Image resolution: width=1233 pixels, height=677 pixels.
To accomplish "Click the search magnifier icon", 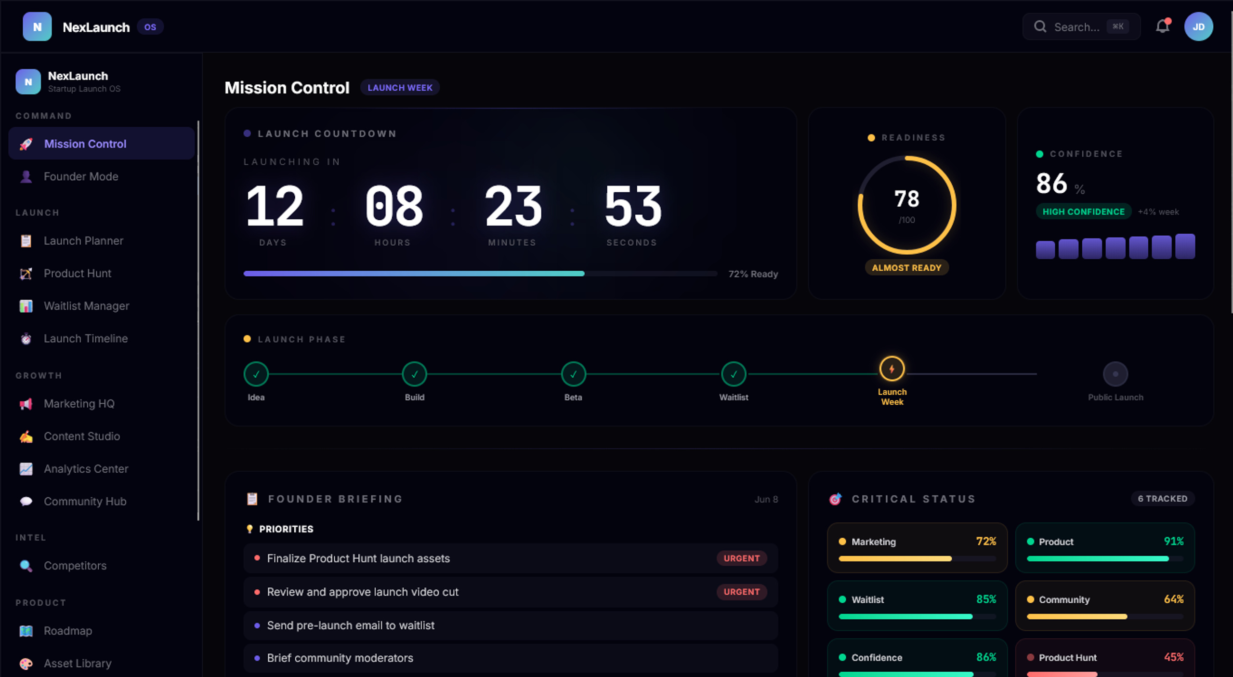I will [x=1040, y=27].
